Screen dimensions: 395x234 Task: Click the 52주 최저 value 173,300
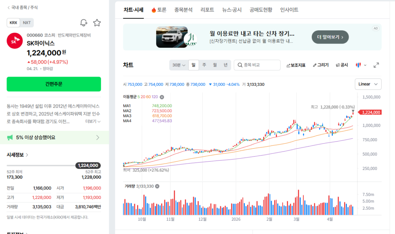pos(14,177)
